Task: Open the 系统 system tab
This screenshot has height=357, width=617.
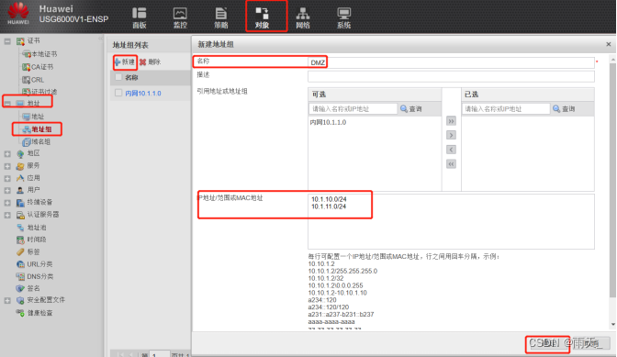Action: click(344, 17)
